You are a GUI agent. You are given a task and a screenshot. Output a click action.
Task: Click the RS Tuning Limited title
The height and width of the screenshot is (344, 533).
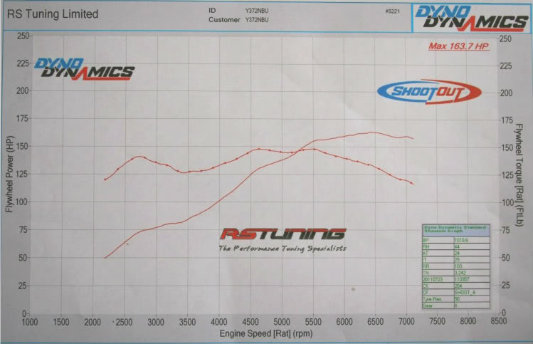[53, 14]
